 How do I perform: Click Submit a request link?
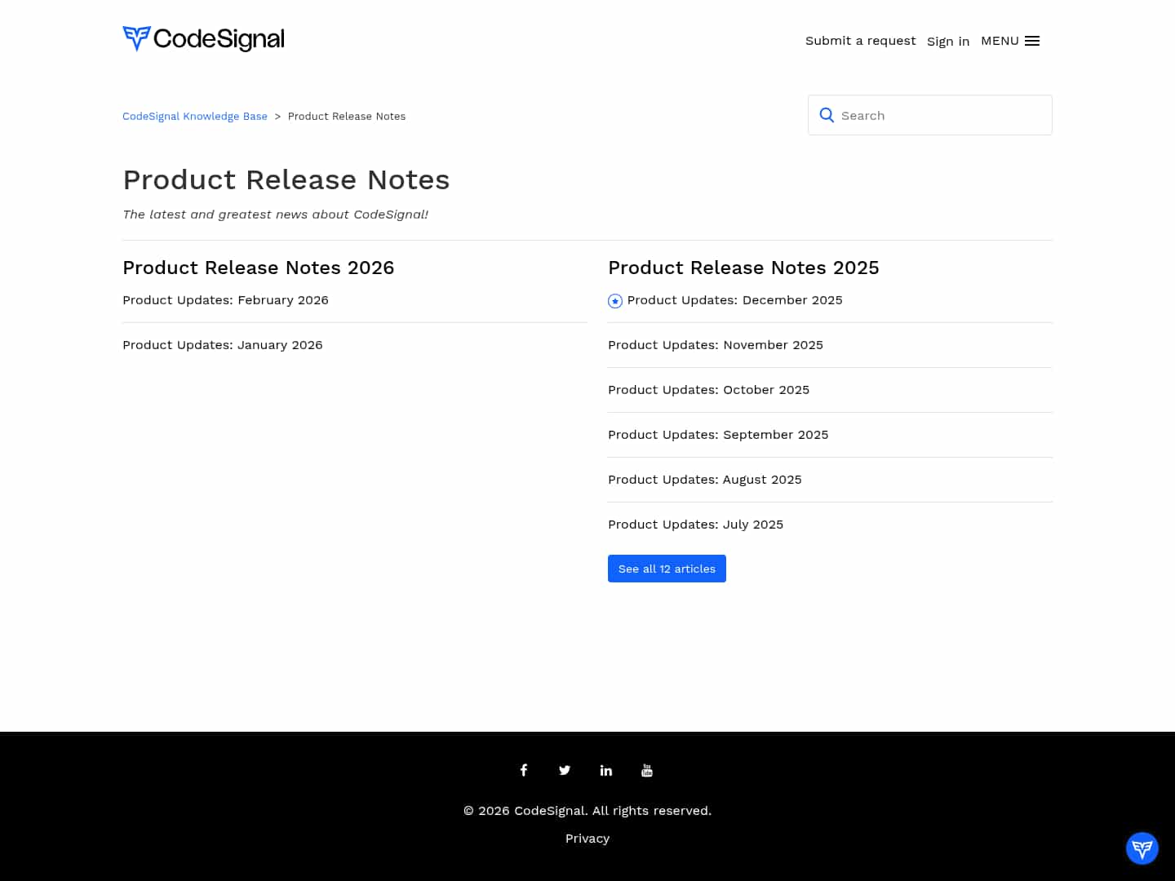pos(860,41)
